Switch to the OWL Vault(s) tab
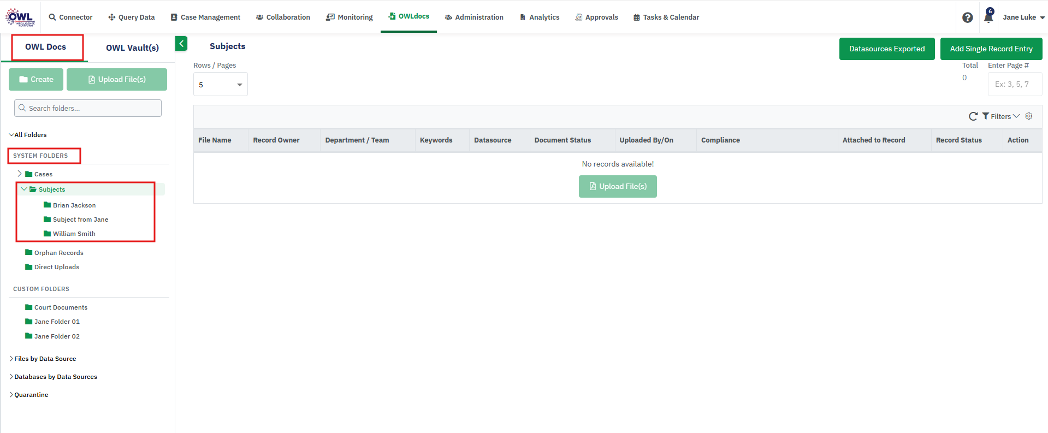Image resolution: width=1048 pixels, height=433 pixels. coord(132,48)
